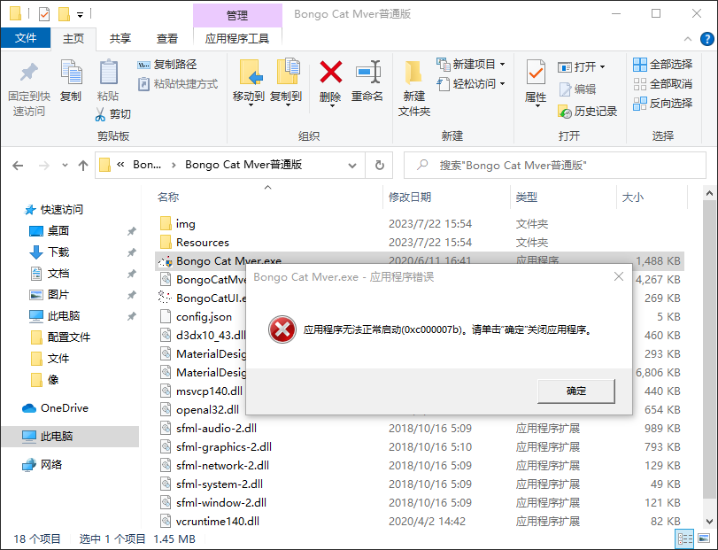This screenshot has height=550, width=718.
Task: Open the address bar history dropdown
Action: (352, 166)
